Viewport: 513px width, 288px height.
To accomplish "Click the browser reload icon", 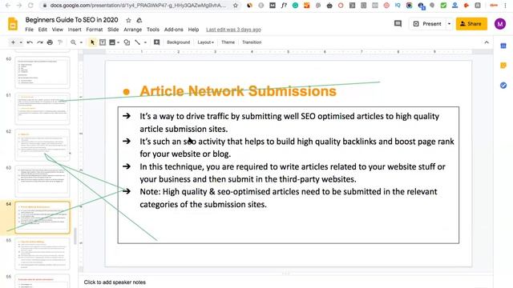I will pyautogui.click(x=30, y=6).
